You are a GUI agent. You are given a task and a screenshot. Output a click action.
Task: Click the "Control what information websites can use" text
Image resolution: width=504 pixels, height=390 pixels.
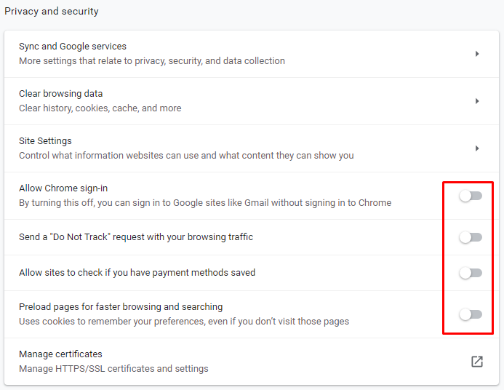point(186,156)
